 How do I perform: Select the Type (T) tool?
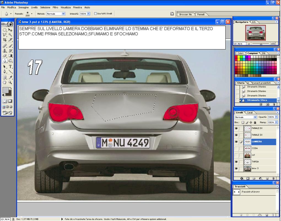pos(10,67)
